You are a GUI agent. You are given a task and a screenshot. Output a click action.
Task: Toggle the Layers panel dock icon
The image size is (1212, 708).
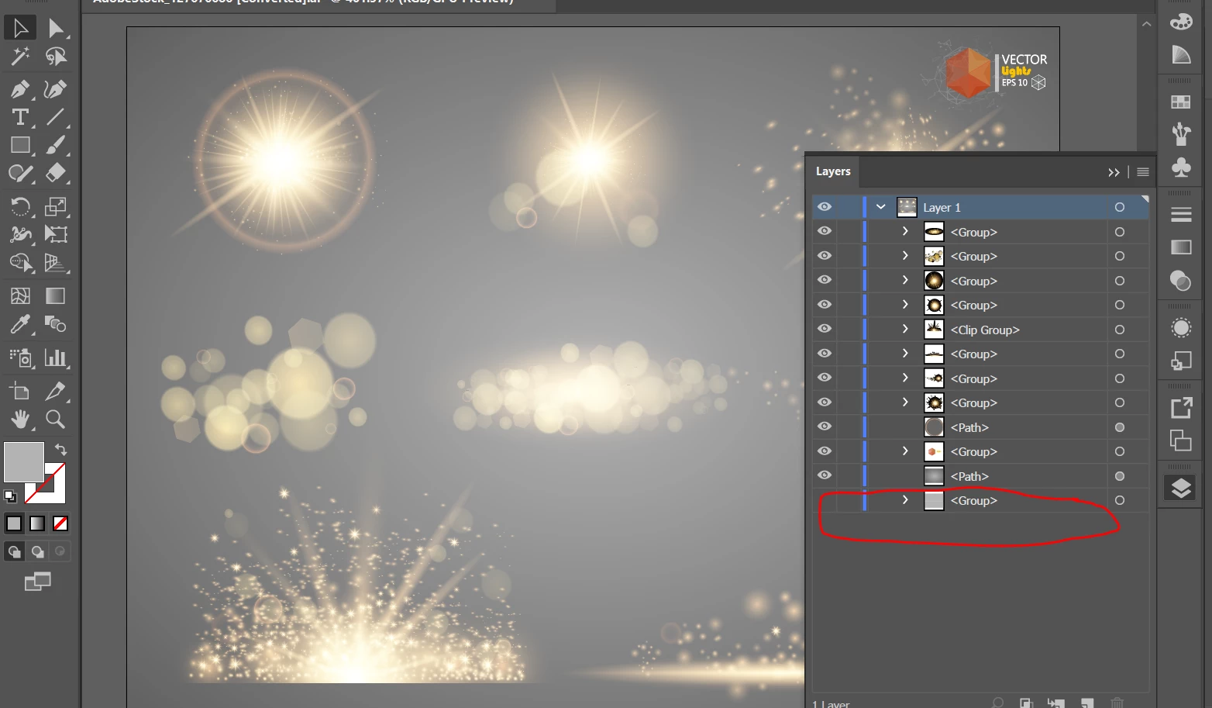click(1181, 488)
